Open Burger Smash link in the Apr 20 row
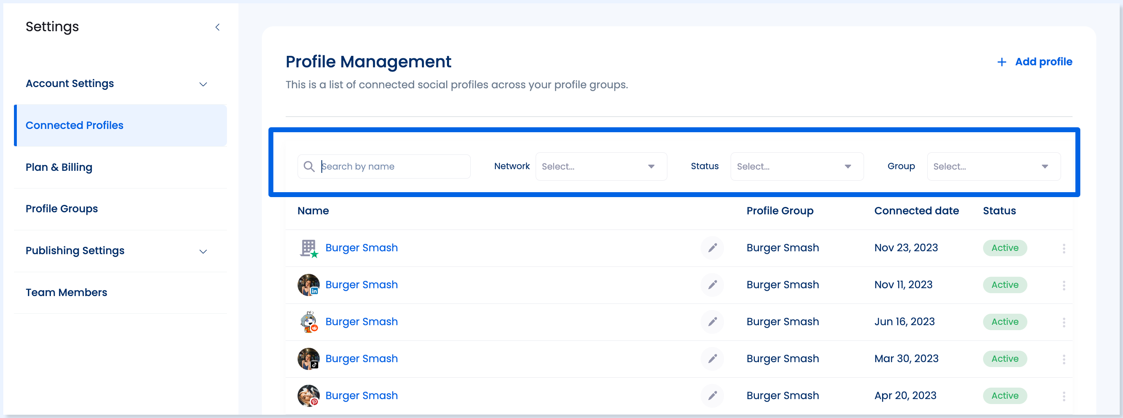1123x418 pixels. (x=361, y=396)
